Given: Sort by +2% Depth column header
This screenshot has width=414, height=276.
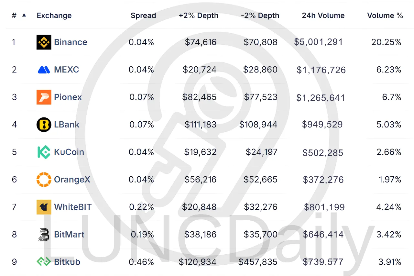Looking at the screenshot, I should (x=198, y=16).
